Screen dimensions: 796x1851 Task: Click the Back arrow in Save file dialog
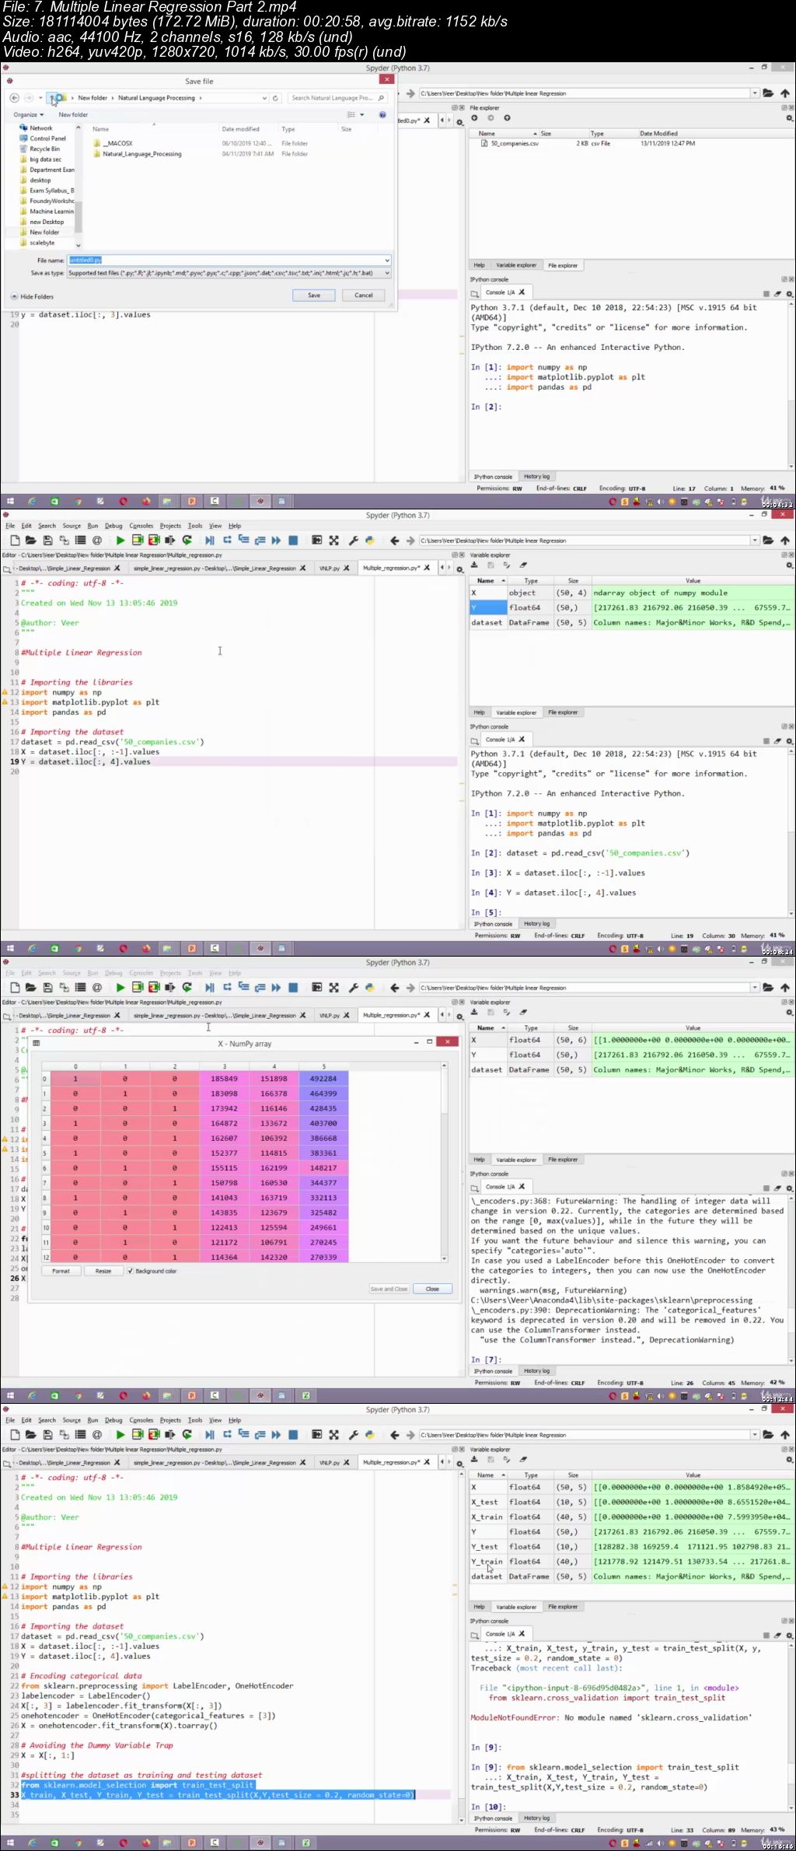coord(14,98)
